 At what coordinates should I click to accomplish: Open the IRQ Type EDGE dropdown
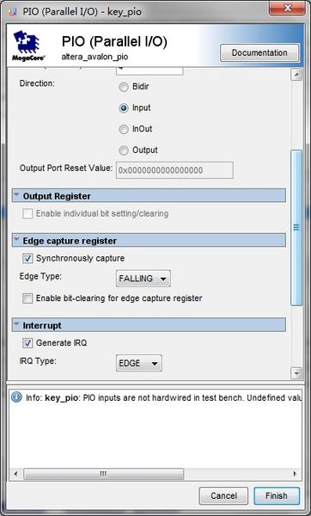138,363
